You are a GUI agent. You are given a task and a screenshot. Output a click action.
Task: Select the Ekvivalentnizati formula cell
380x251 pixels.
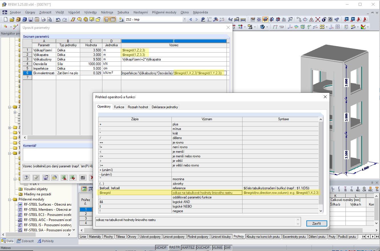174,73
